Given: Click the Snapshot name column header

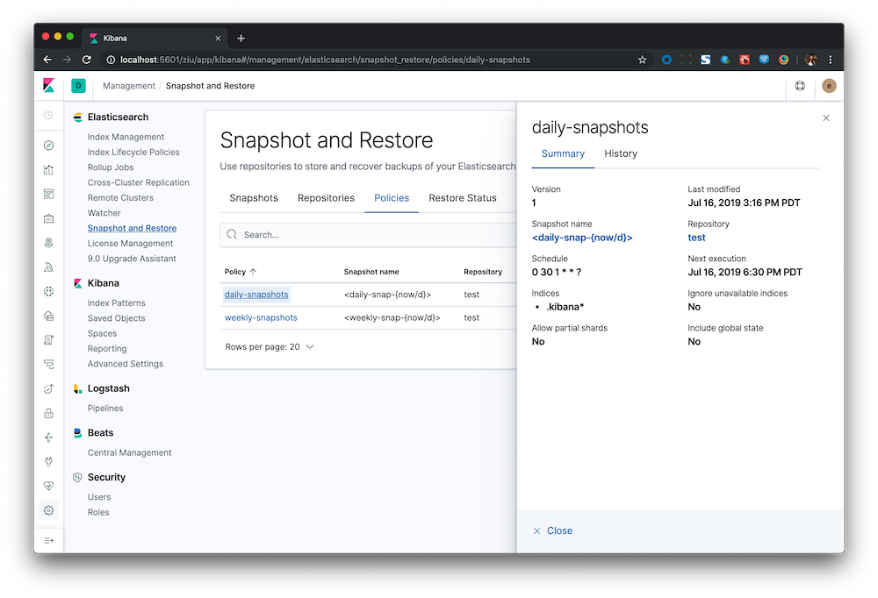Looking at the screenshot, I should pyautogui.click(x=371, y=272).
